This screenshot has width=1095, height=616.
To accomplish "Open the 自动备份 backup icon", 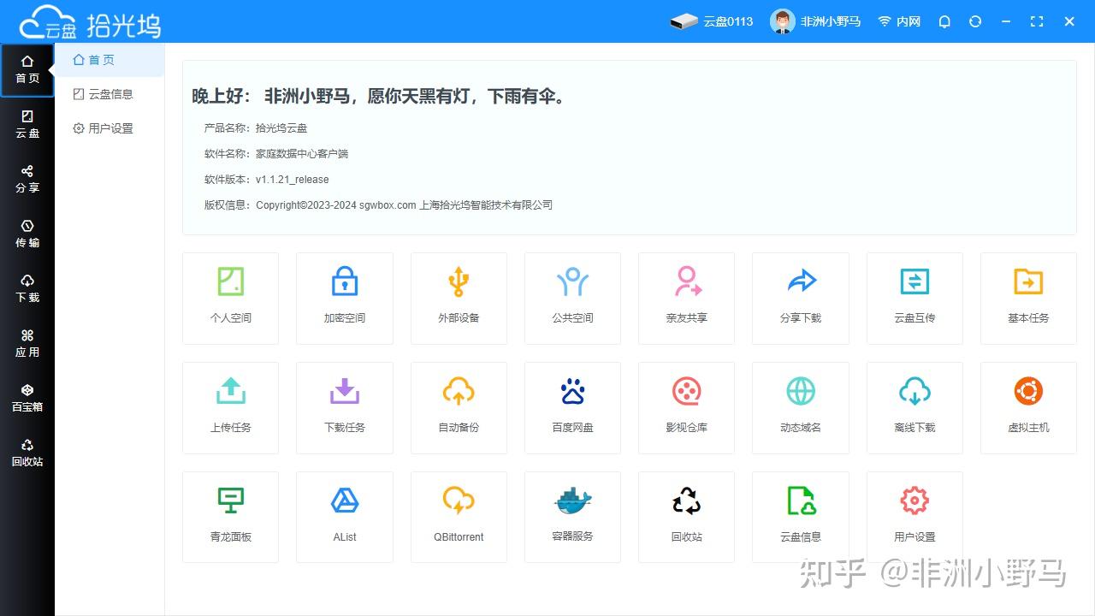I will click(x=459, y=407).
